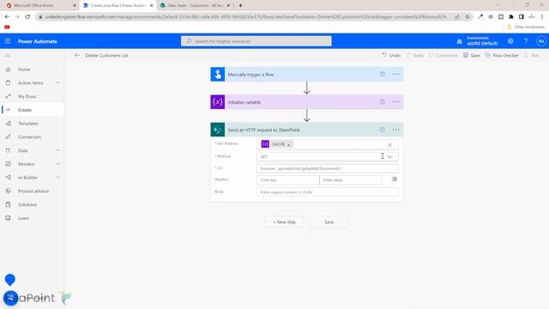Viewport: 549px width, 309px height.
Task: Open the help question mark icon
Action: [526, 41]
